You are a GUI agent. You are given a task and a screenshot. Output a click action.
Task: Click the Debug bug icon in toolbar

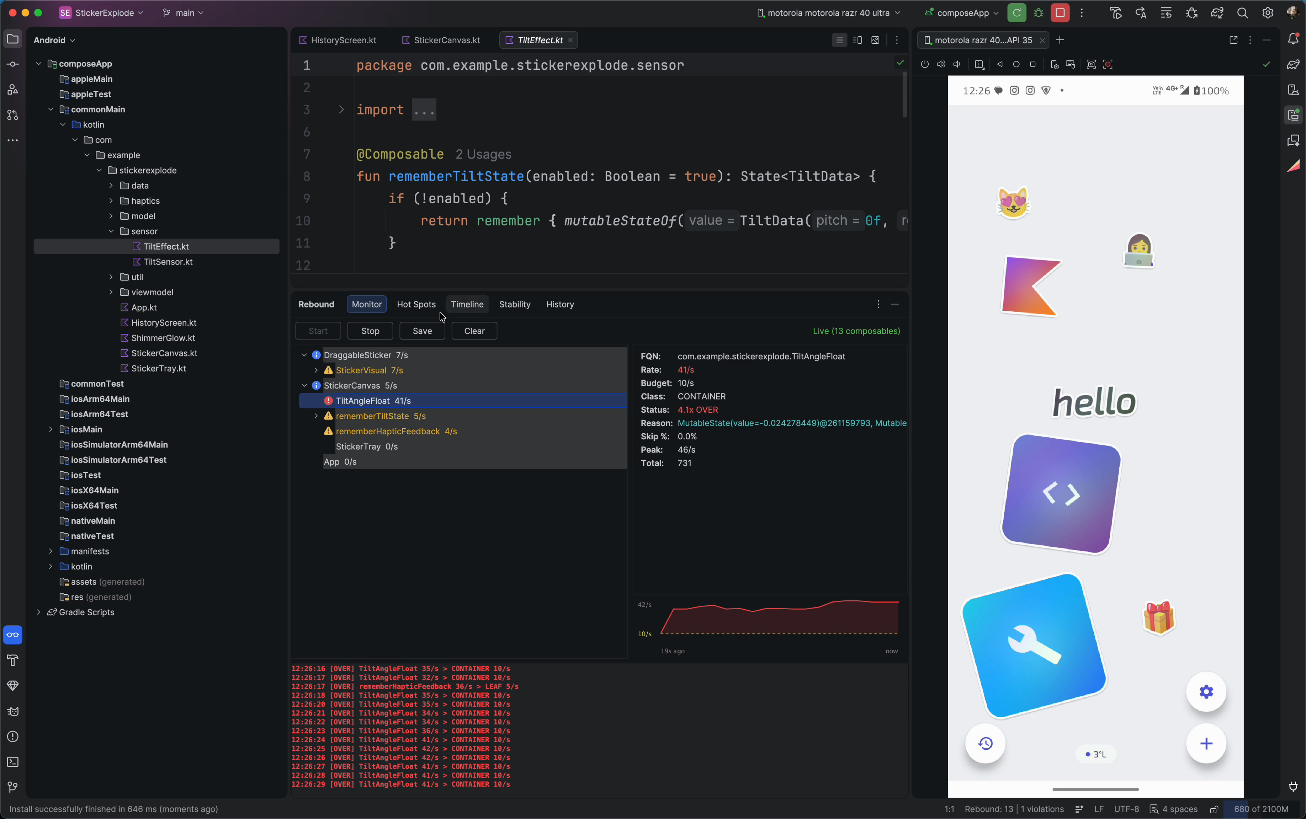pyautogui.click(x=1038, y=13)
